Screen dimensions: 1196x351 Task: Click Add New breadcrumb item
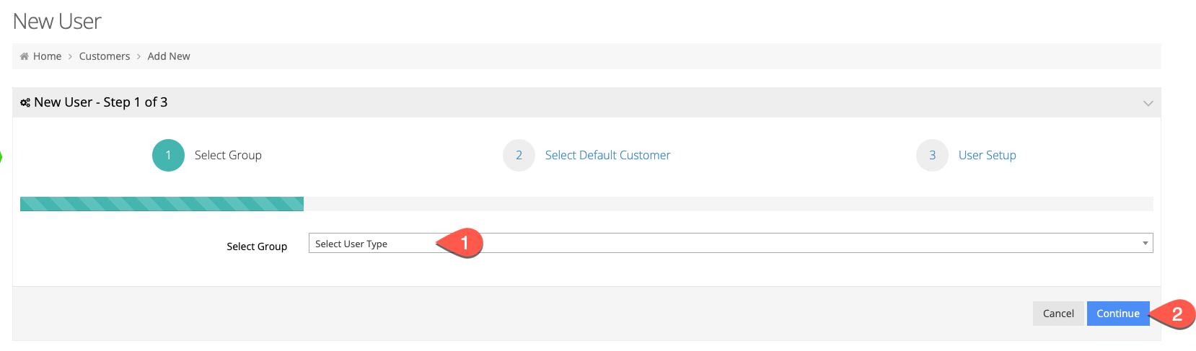point(169,56)
